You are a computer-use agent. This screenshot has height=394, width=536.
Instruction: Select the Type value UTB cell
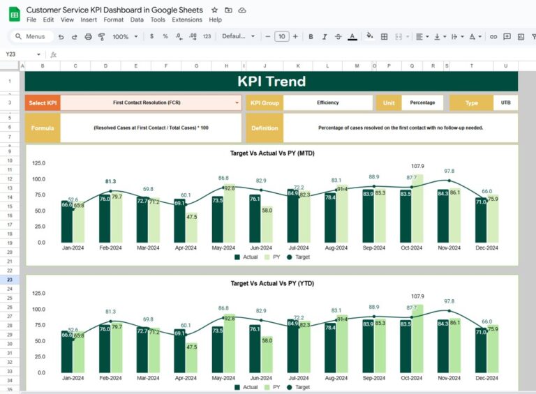505,103
